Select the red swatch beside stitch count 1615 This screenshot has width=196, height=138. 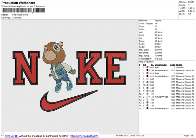click(x=148, y=73)
